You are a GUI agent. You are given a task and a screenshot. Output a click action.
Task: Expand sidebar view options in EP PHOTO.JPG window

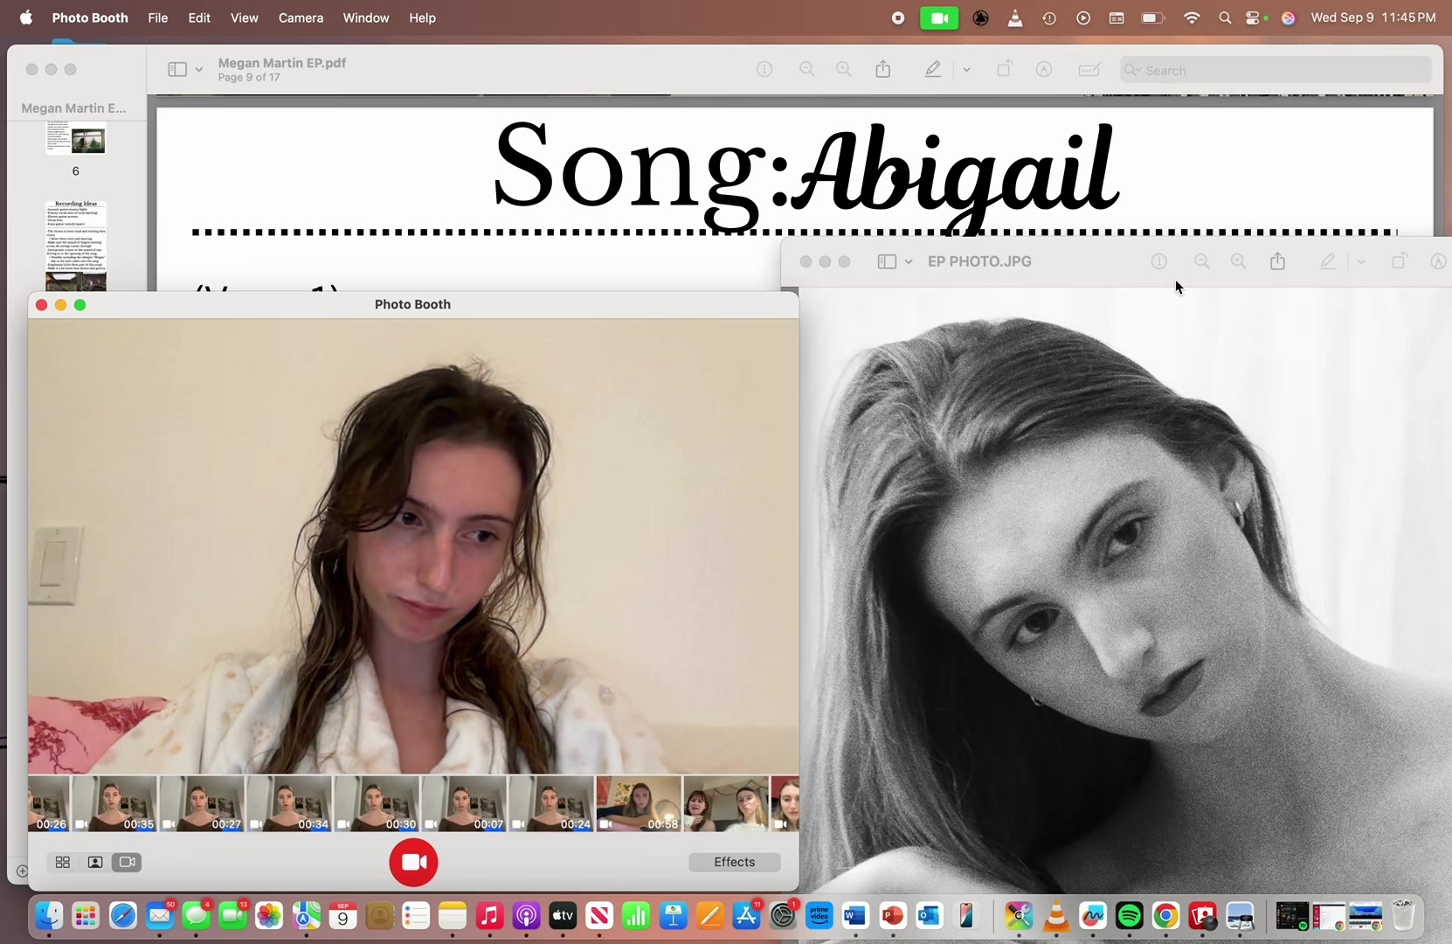click(x=909, y=261)
